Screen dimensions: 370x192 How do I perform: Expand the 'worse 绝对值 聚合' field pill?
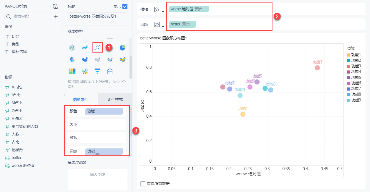point(188,9)
